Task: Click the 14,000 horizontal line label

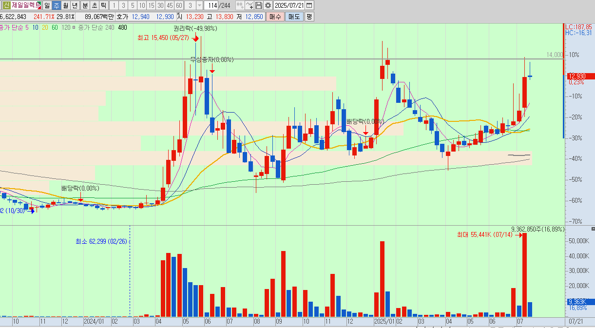Action: tap(555, 55)
